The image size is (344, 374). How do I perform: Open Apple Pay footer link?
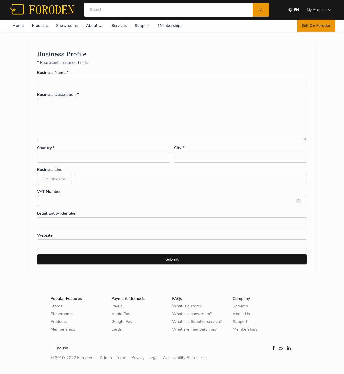pos(121,314)
